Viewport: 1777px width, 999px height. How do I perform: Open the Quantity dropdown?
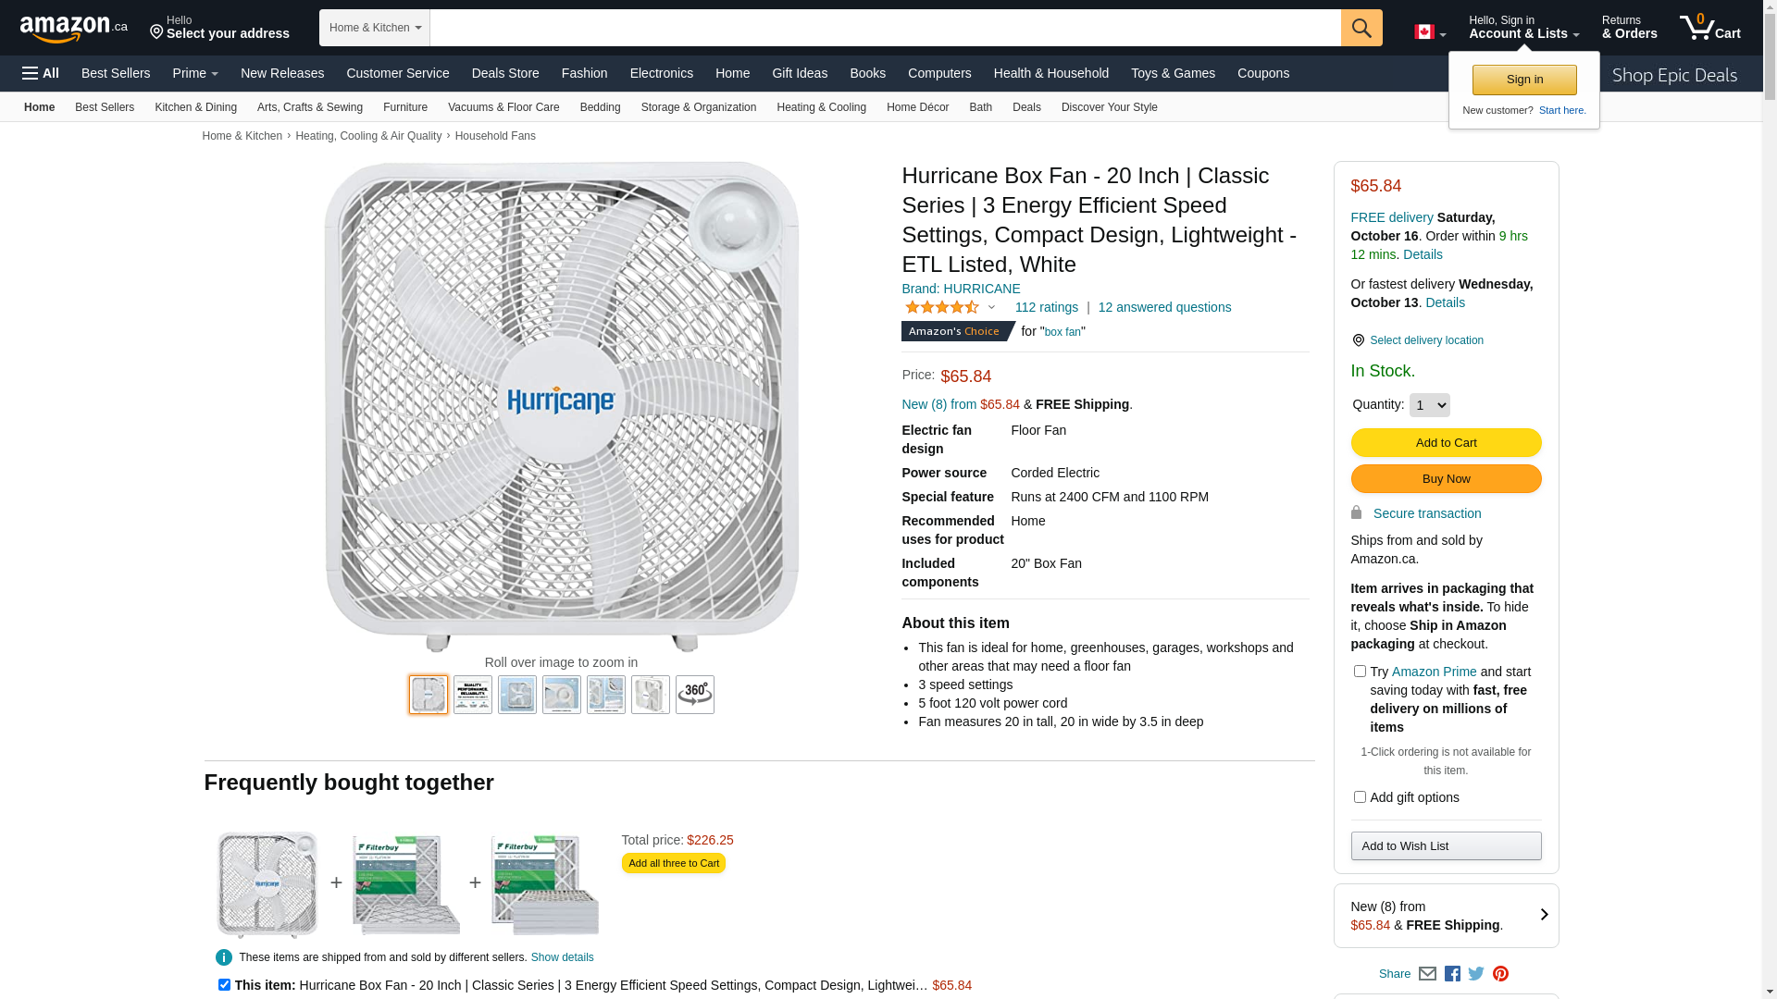(1429, 405)
